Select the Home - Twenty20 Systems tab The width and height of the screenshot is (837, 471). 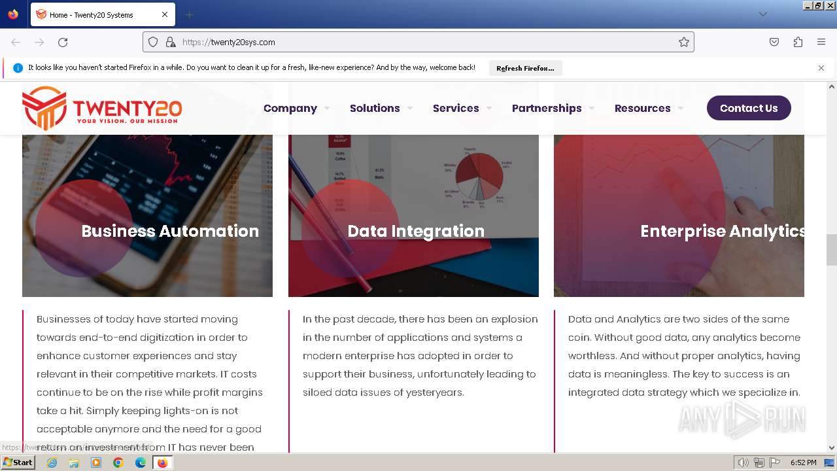[x=103, y=14]
